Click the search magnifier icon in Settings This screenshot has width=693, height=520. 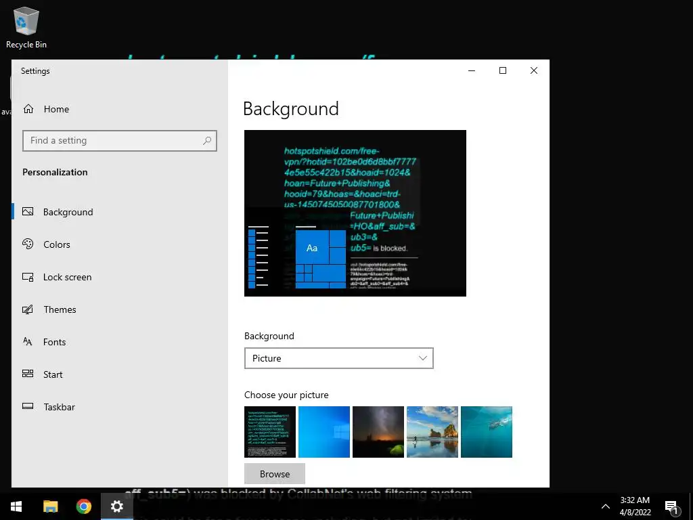[x=207, y=141]
